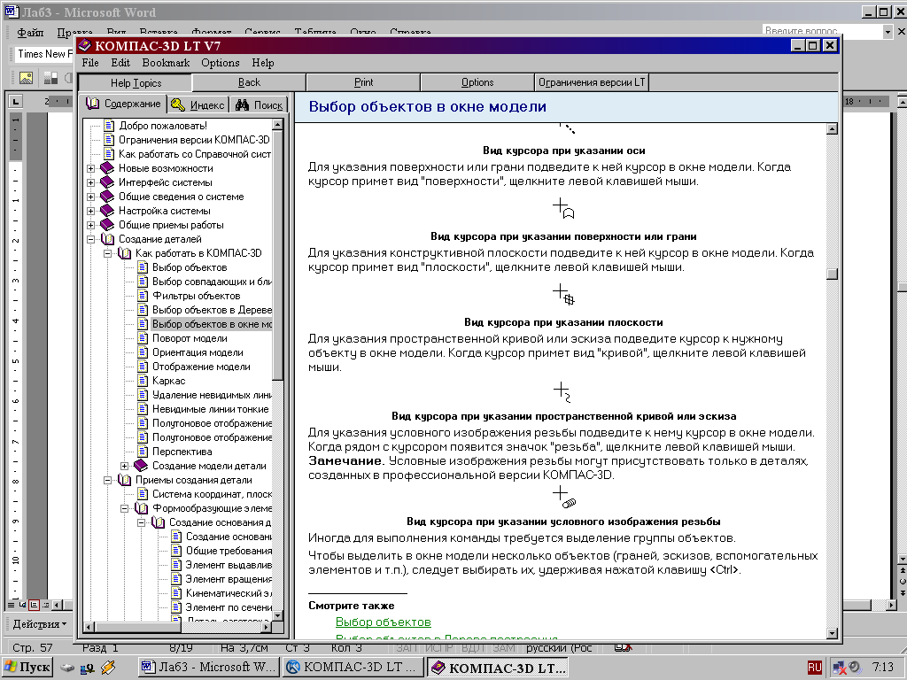This screenshot has height=680, width=907.
Task: Click the Пуск start button
Action: (27, 668)
